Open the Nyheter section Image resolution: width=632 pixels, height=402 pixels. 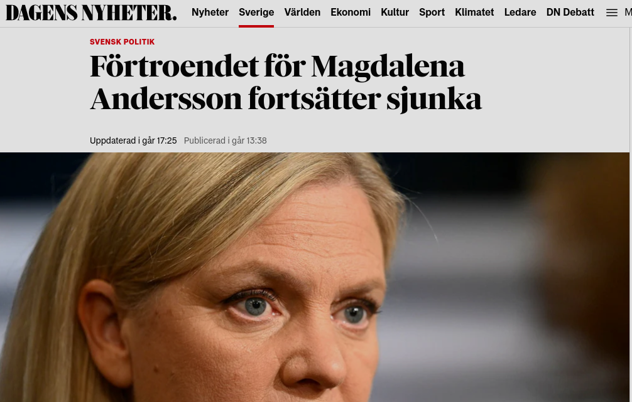[210, 13]
